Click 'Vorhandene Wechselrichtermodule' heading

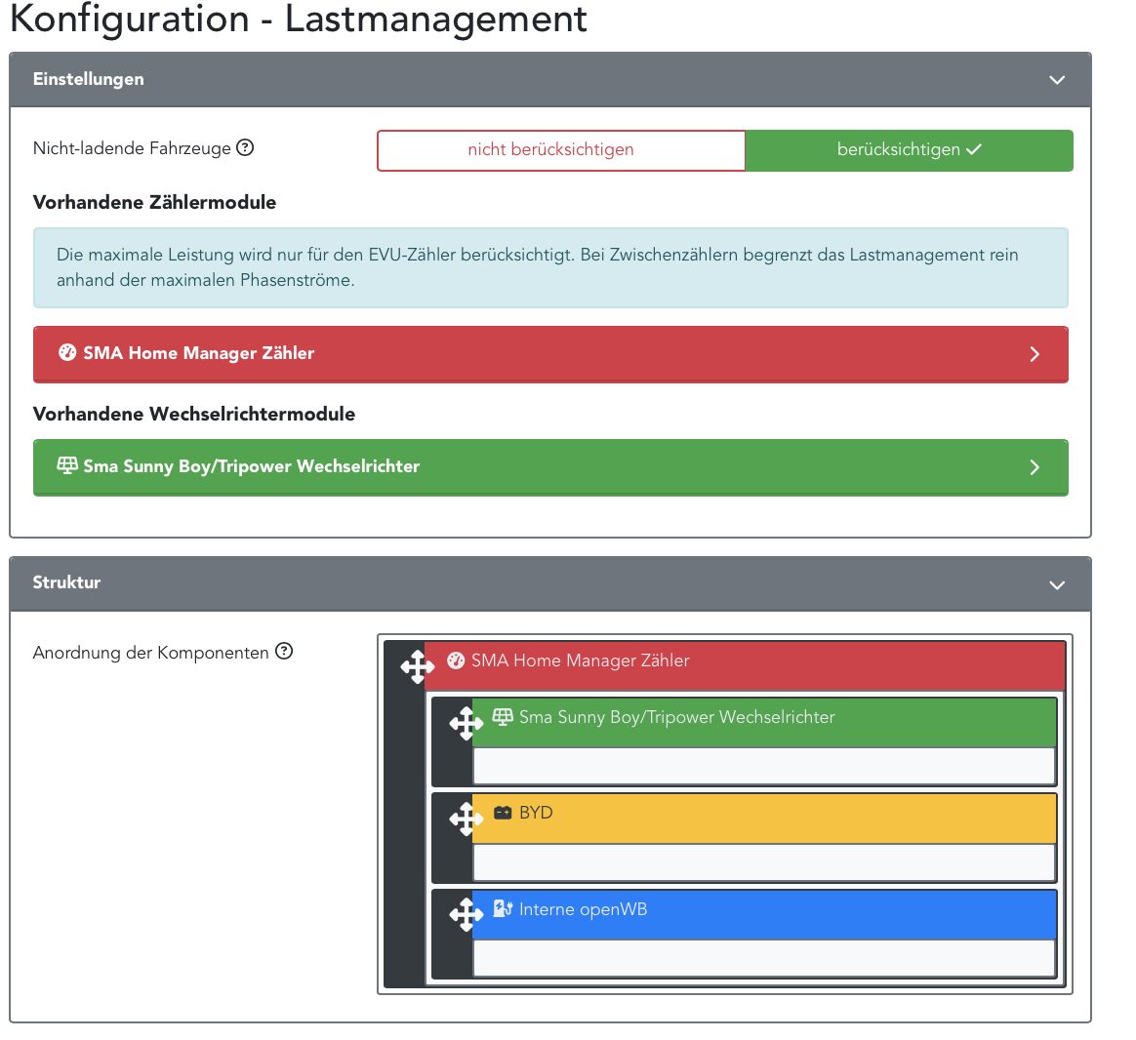pyautogui.click(x=194, y=415)
